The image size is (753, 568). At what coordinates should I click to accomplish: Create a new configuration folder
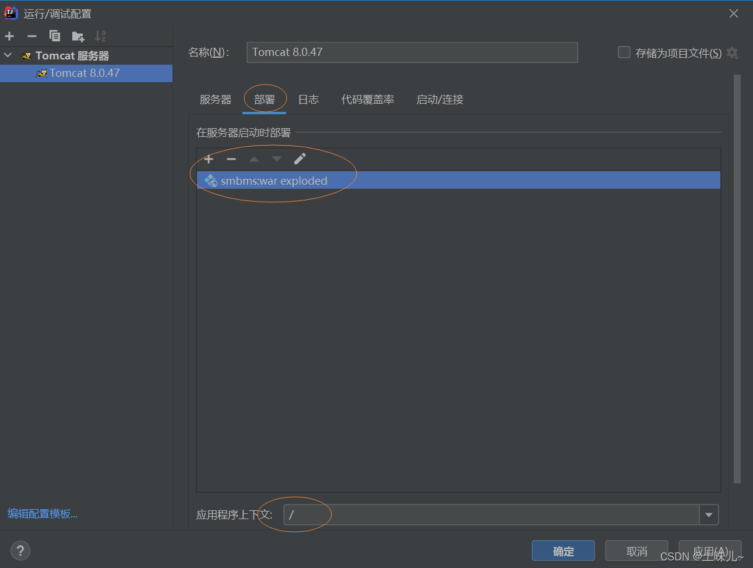tap(78, 37)
